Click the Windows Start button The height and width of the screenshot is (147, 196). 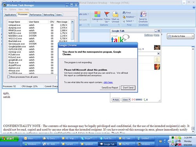tap(9, 138)
